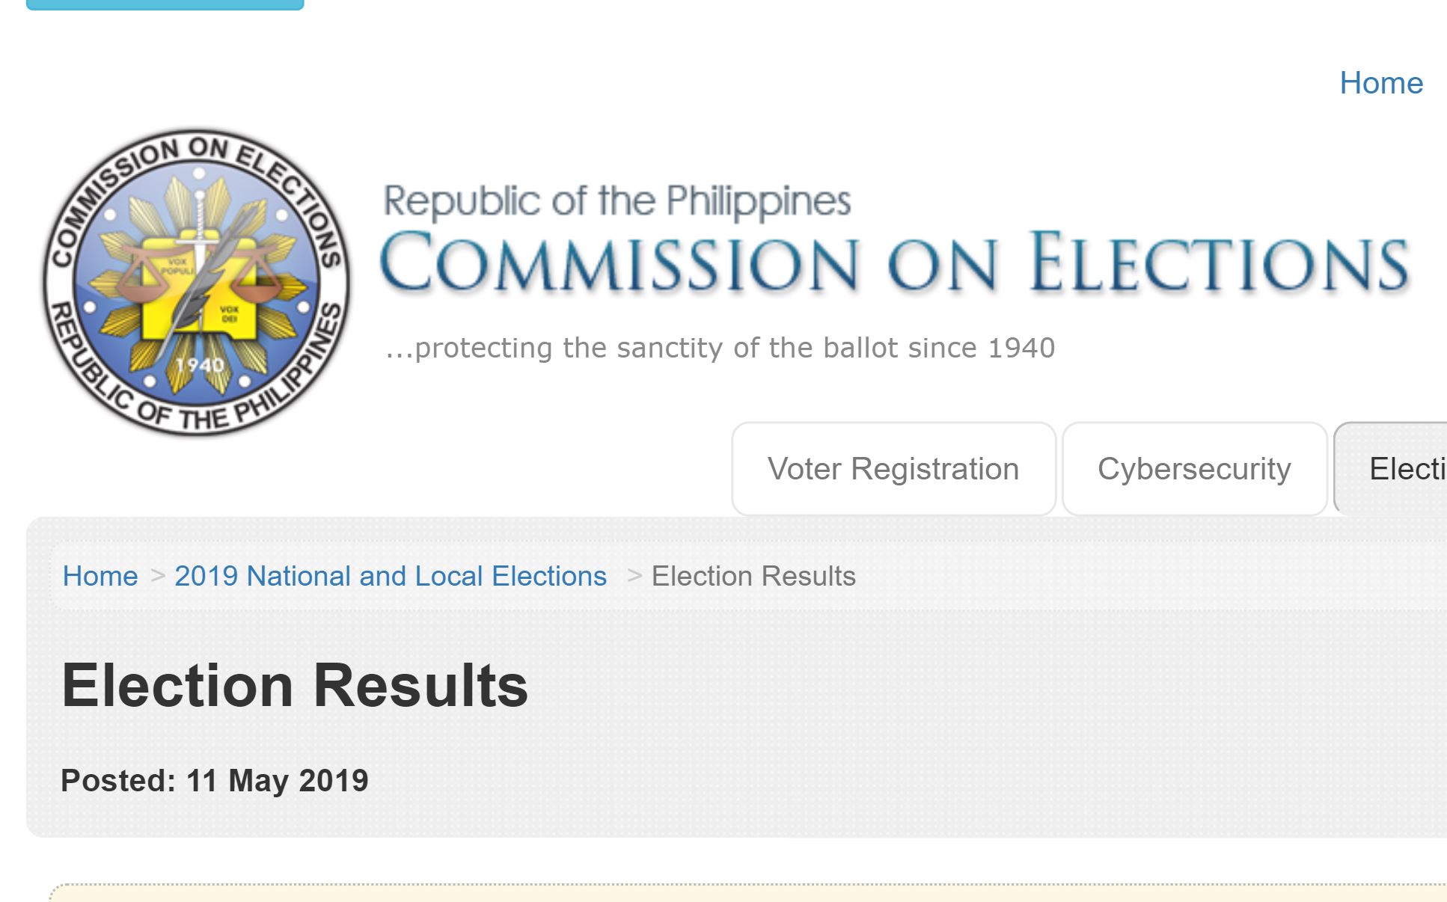
Task: Click the Posted 11 May 2019 date line
Action: 214,780
